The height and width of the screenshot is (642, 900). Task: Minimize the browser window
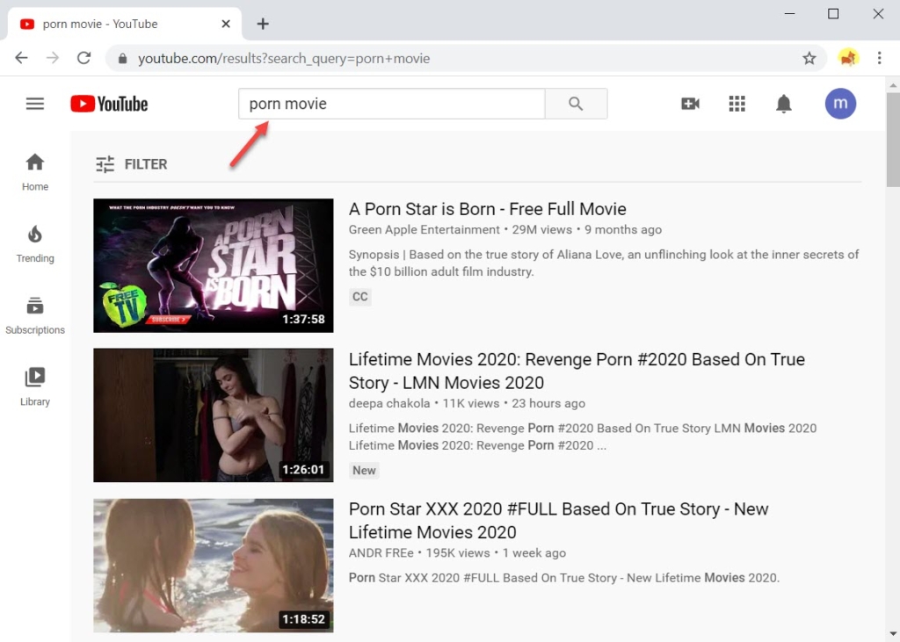(x=790, y=13)
